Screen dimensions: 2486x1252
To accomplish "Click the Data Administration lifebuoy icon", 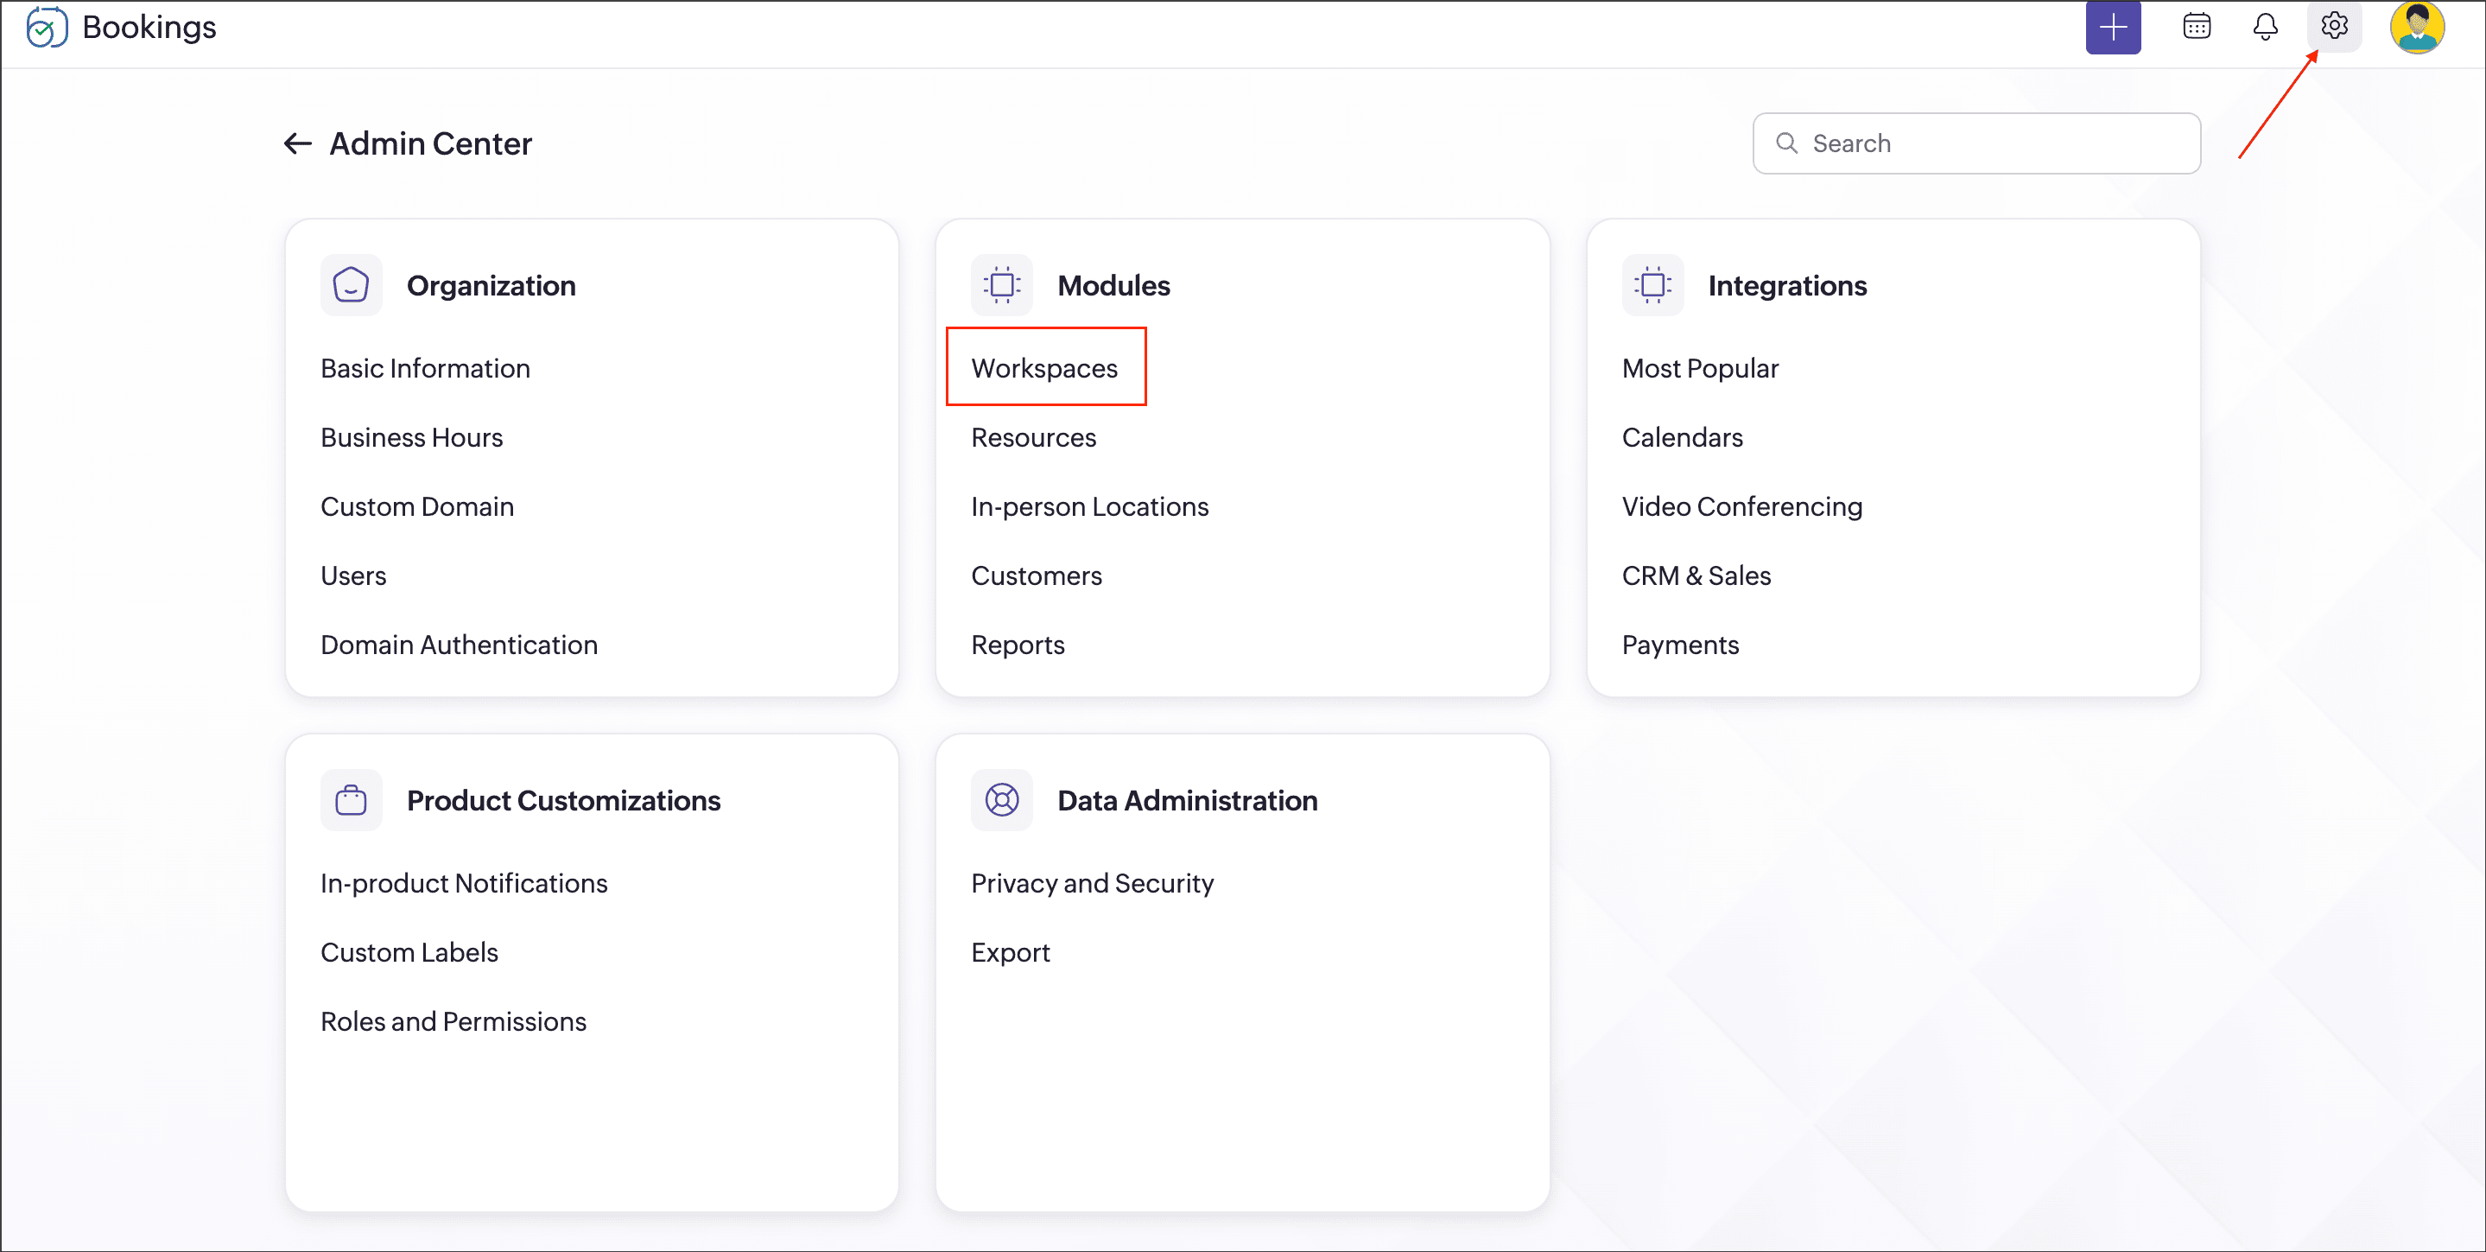I will click(1002, 799).
